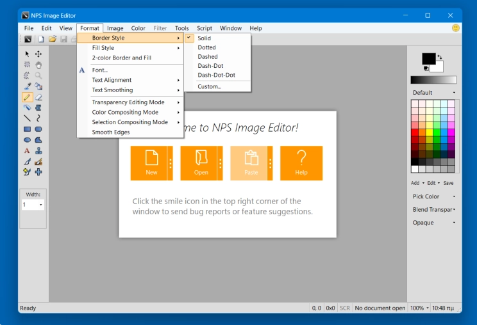Screen dimensions: 477x325
Task: Click the New tile on welcome screen
Action: [x=149, y=163]
